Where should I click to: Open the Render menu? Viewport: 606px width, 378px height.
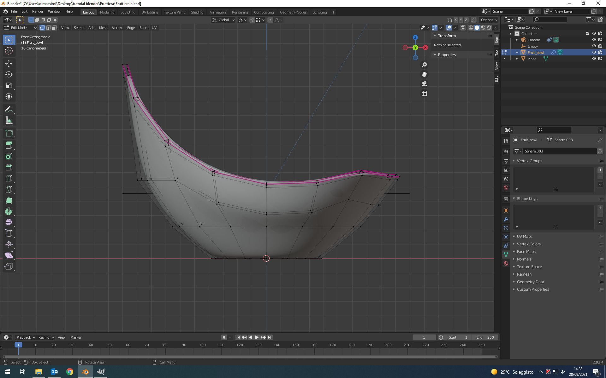pos(38,11)
